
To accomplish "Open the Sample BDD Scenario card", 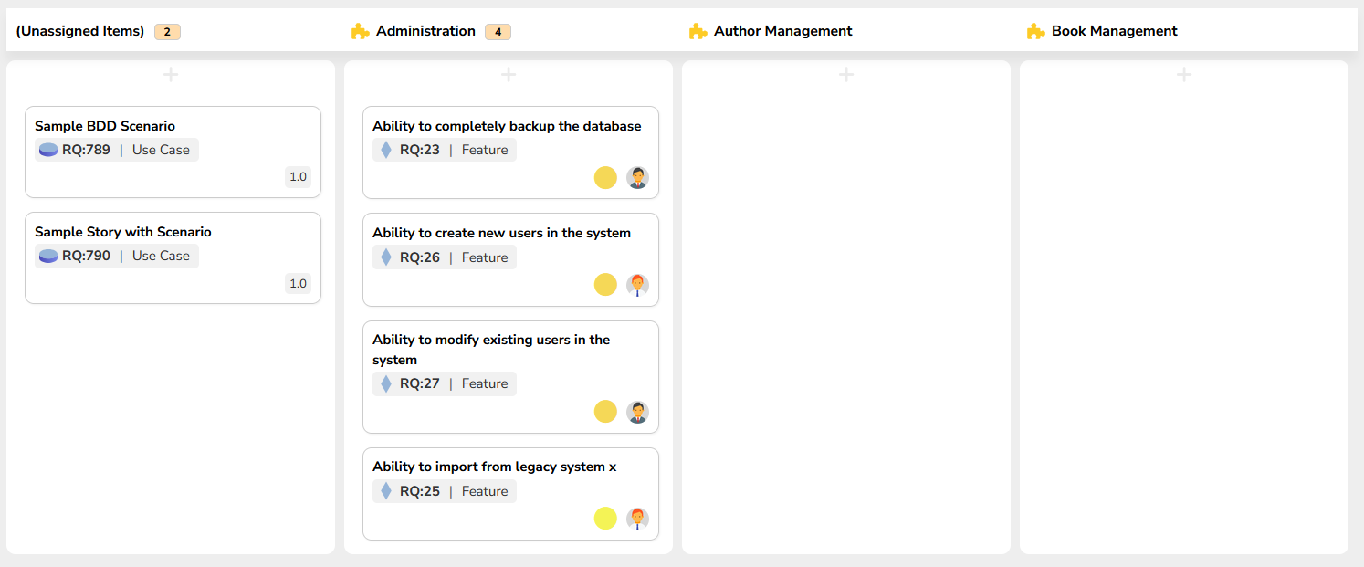I will 105,126.
